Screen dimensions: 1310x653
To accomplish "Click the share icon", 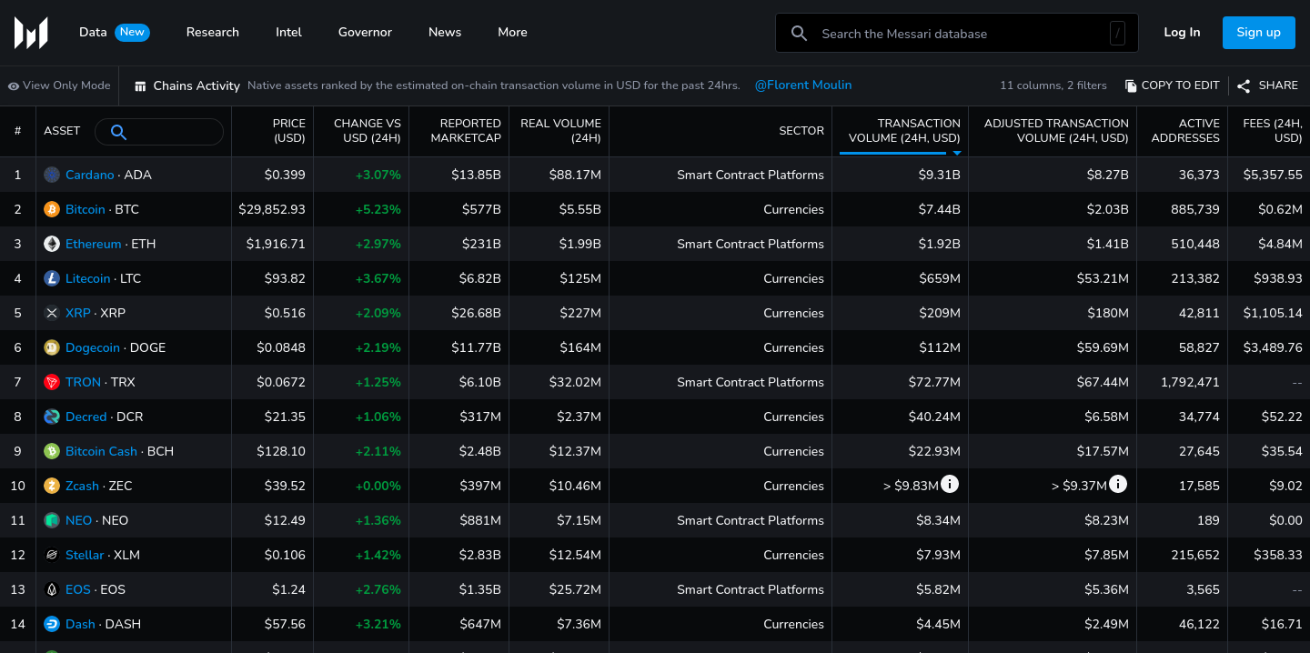I will (1244, 85).
